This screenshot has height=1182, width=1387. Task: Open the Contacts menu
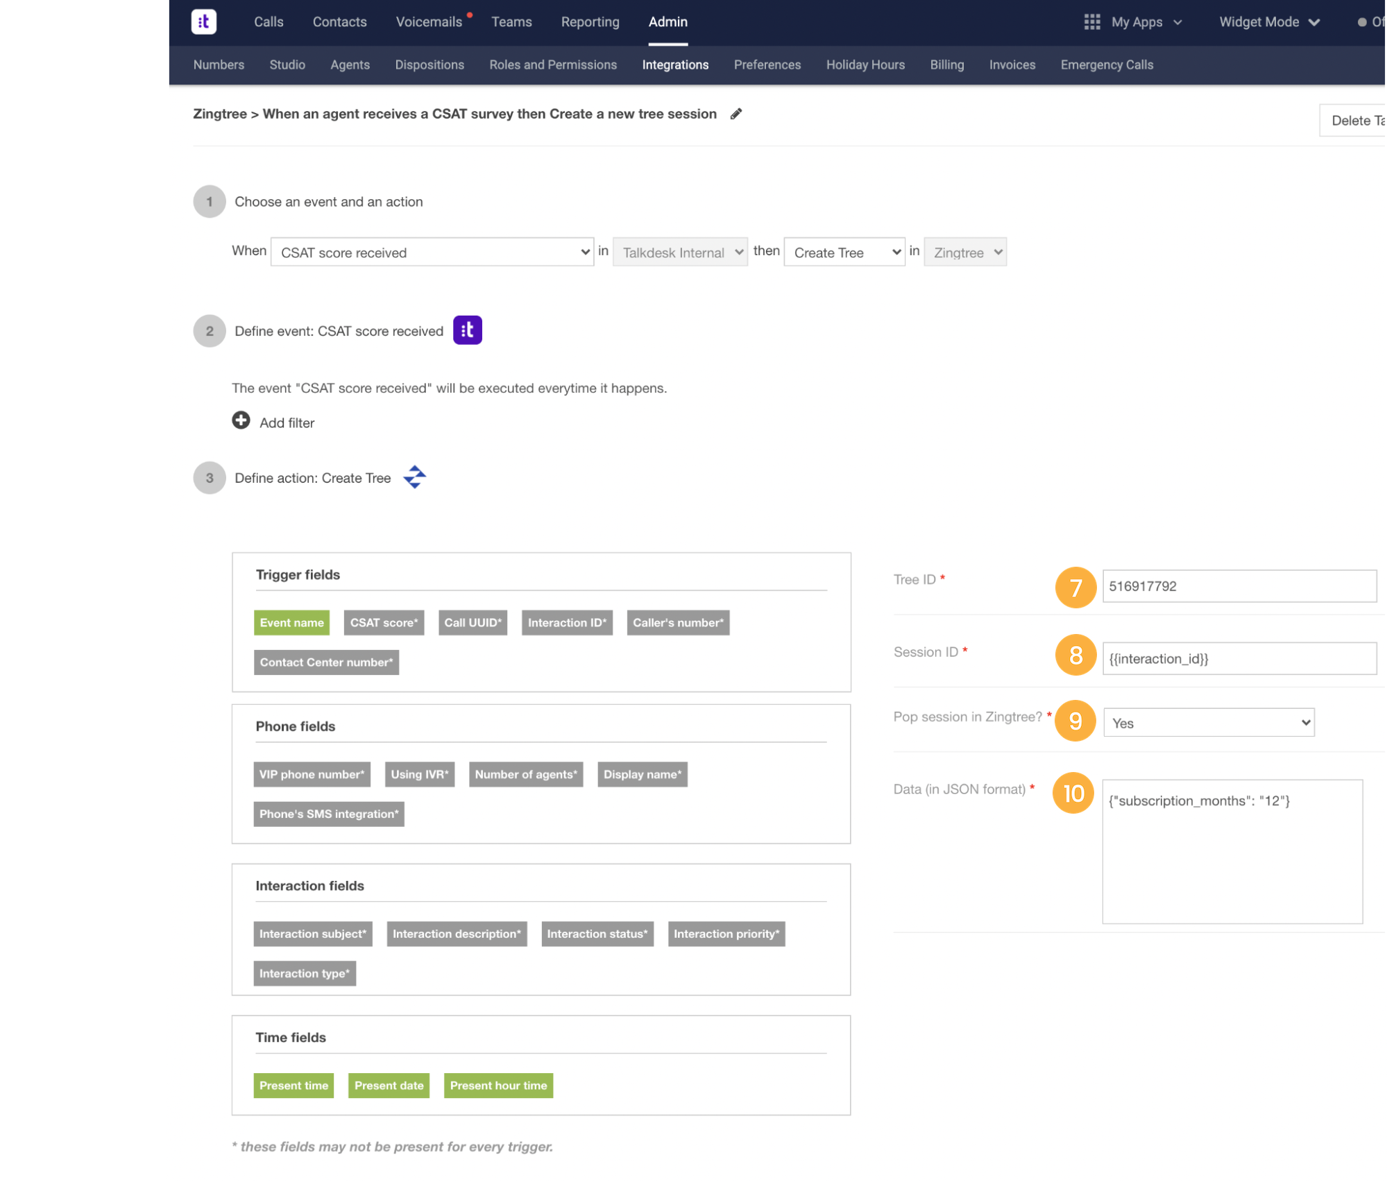[x=340, y=22]
